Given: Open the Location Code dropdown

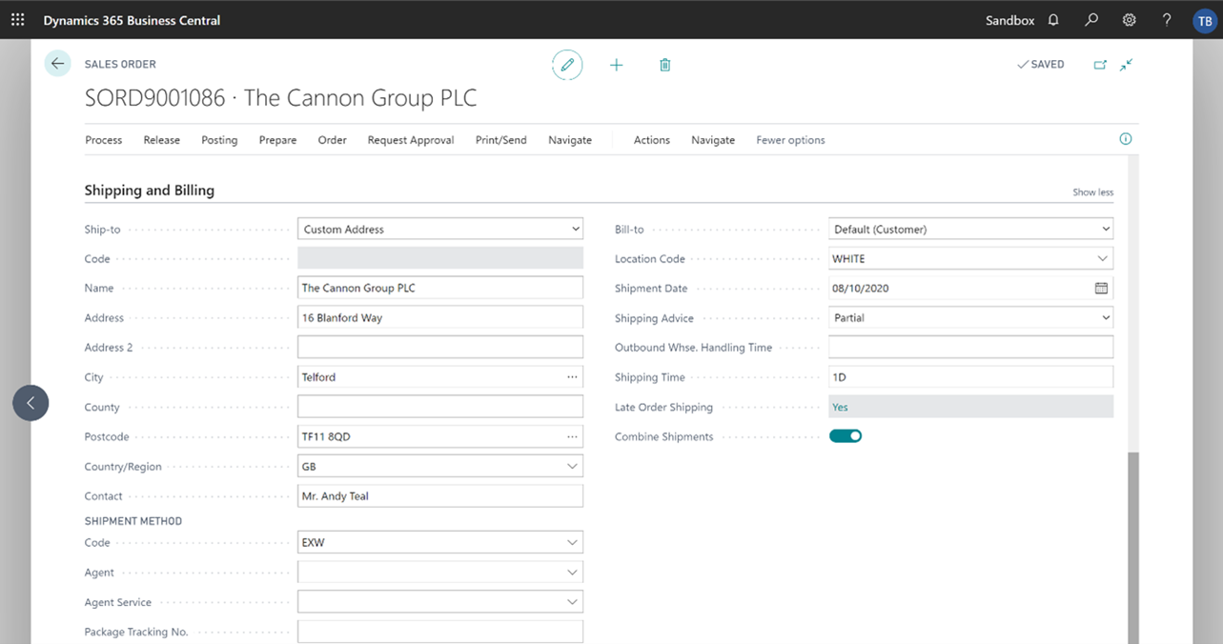Looking at the screenshot, I should [1102, 259].
